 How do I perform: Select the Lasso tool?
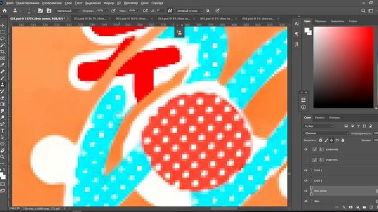click(2, 38)
